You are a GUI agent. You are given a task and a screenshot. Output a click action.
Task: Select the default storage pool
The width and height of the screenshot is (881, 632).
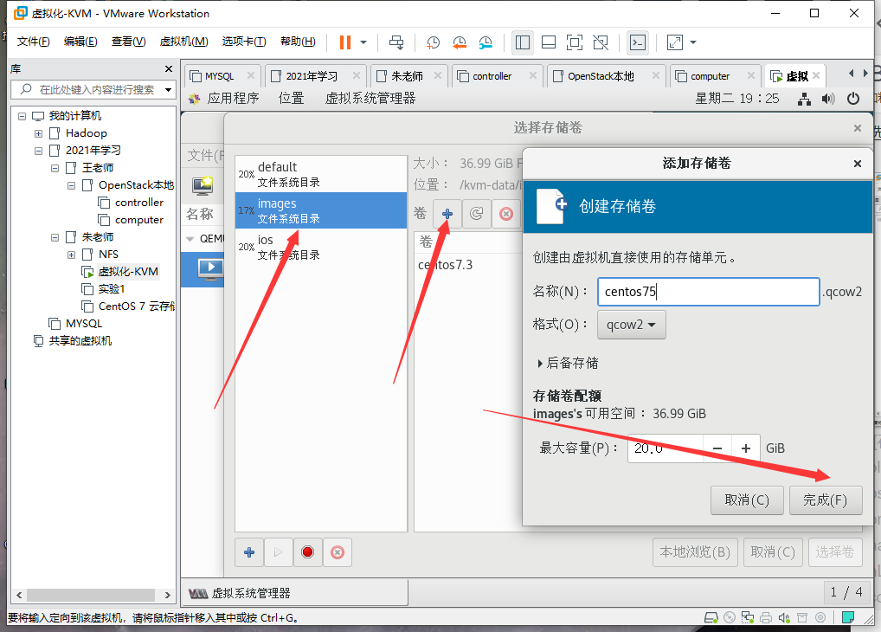(321, 174)
